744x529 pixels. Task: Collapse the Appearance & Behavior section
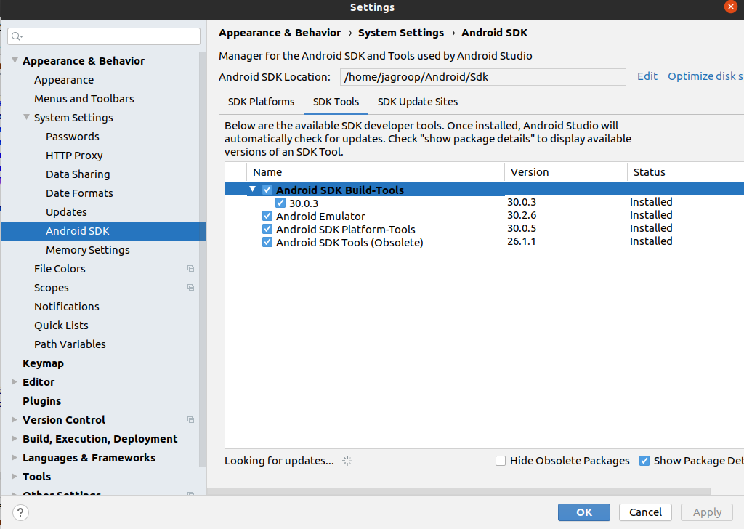click(15, 60)
